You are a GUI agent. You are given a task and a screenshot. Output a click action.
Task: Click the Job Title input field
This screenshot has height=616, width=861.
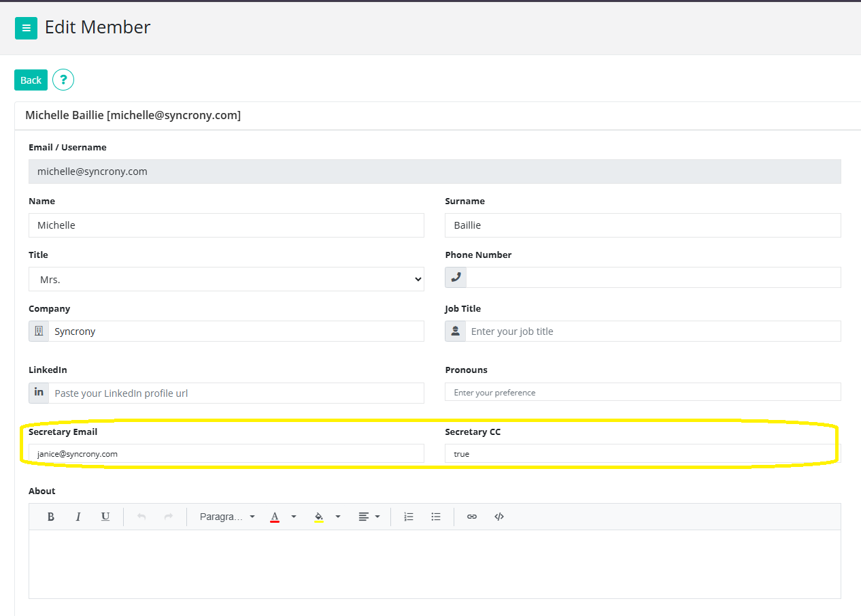[653, 331]
